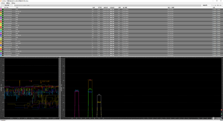
Task: Sort by the location column header
Action: pyautogui.click(x=214, y=7)
